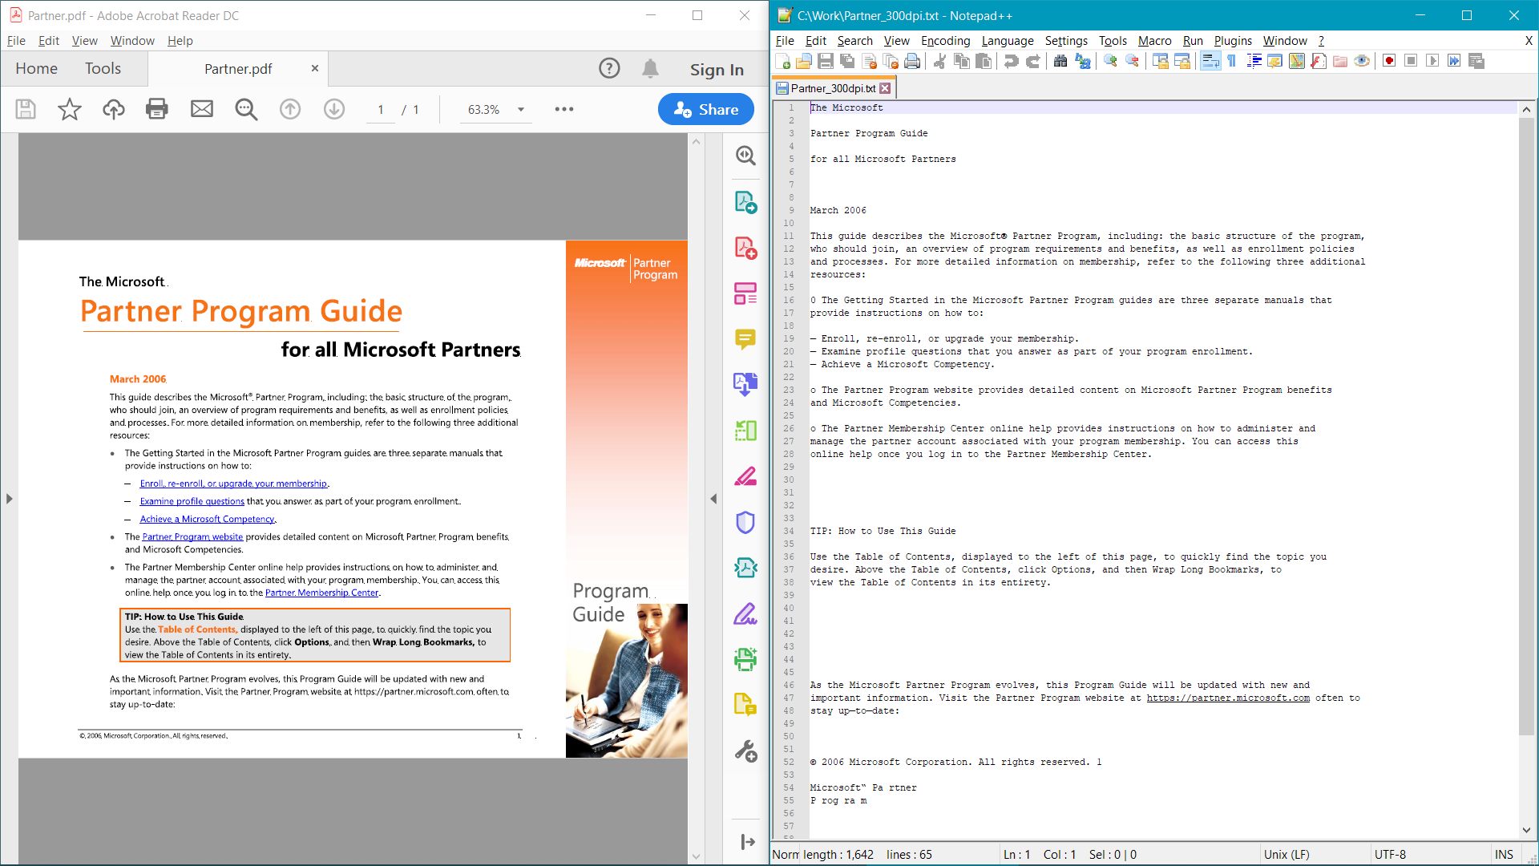The image size is (1539, 866).
Task: Click the Playback macro icon
Action: coord(1433,62)
